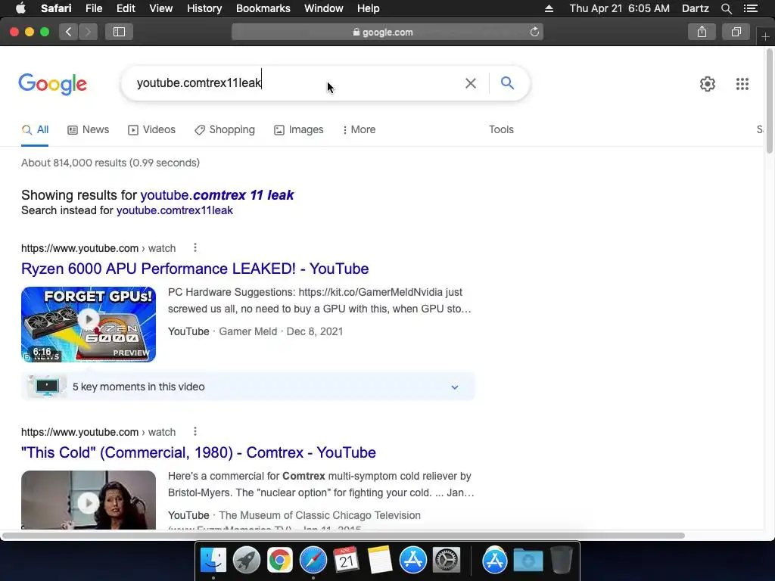Click the vertical page scrollbar

769,101
